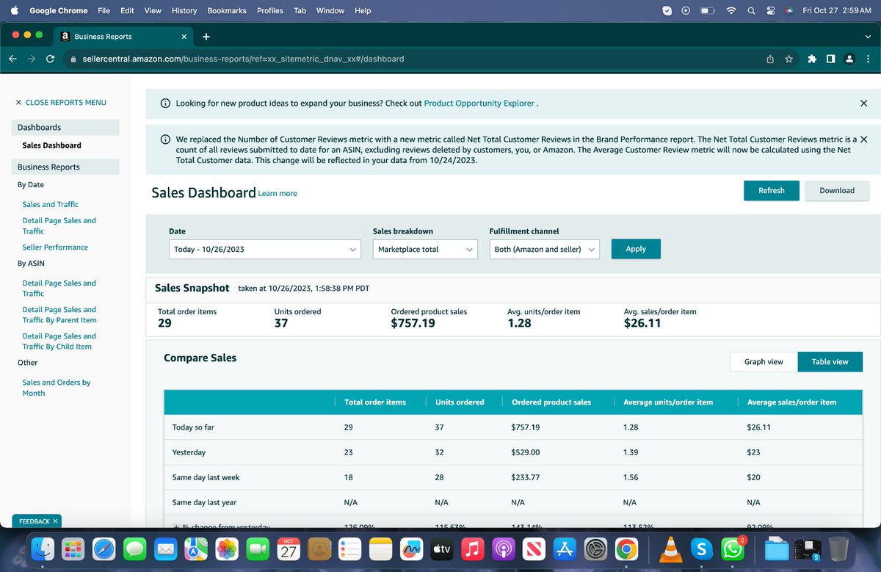Open the Chrome three-dot menu
The height and width of the screenshot is (572, 881).
[x=868, y=59]
